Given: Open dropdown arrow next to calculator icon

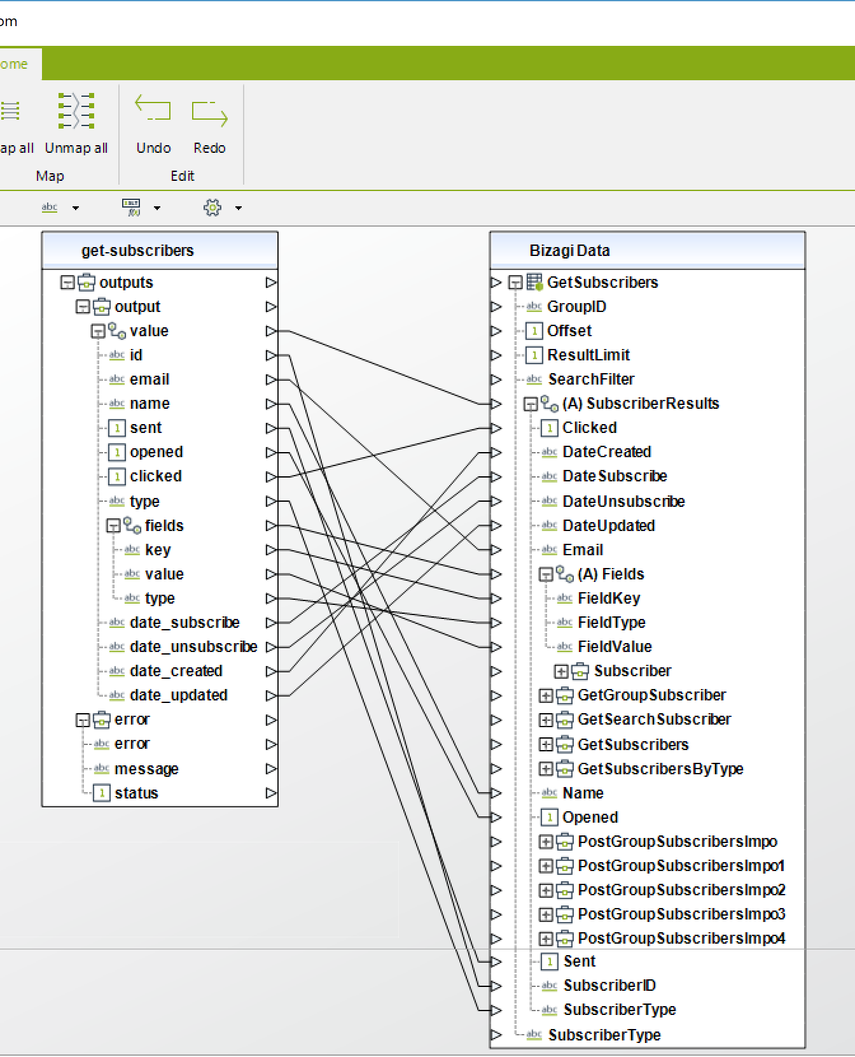Looking at the screenshot, I should 157,208.
